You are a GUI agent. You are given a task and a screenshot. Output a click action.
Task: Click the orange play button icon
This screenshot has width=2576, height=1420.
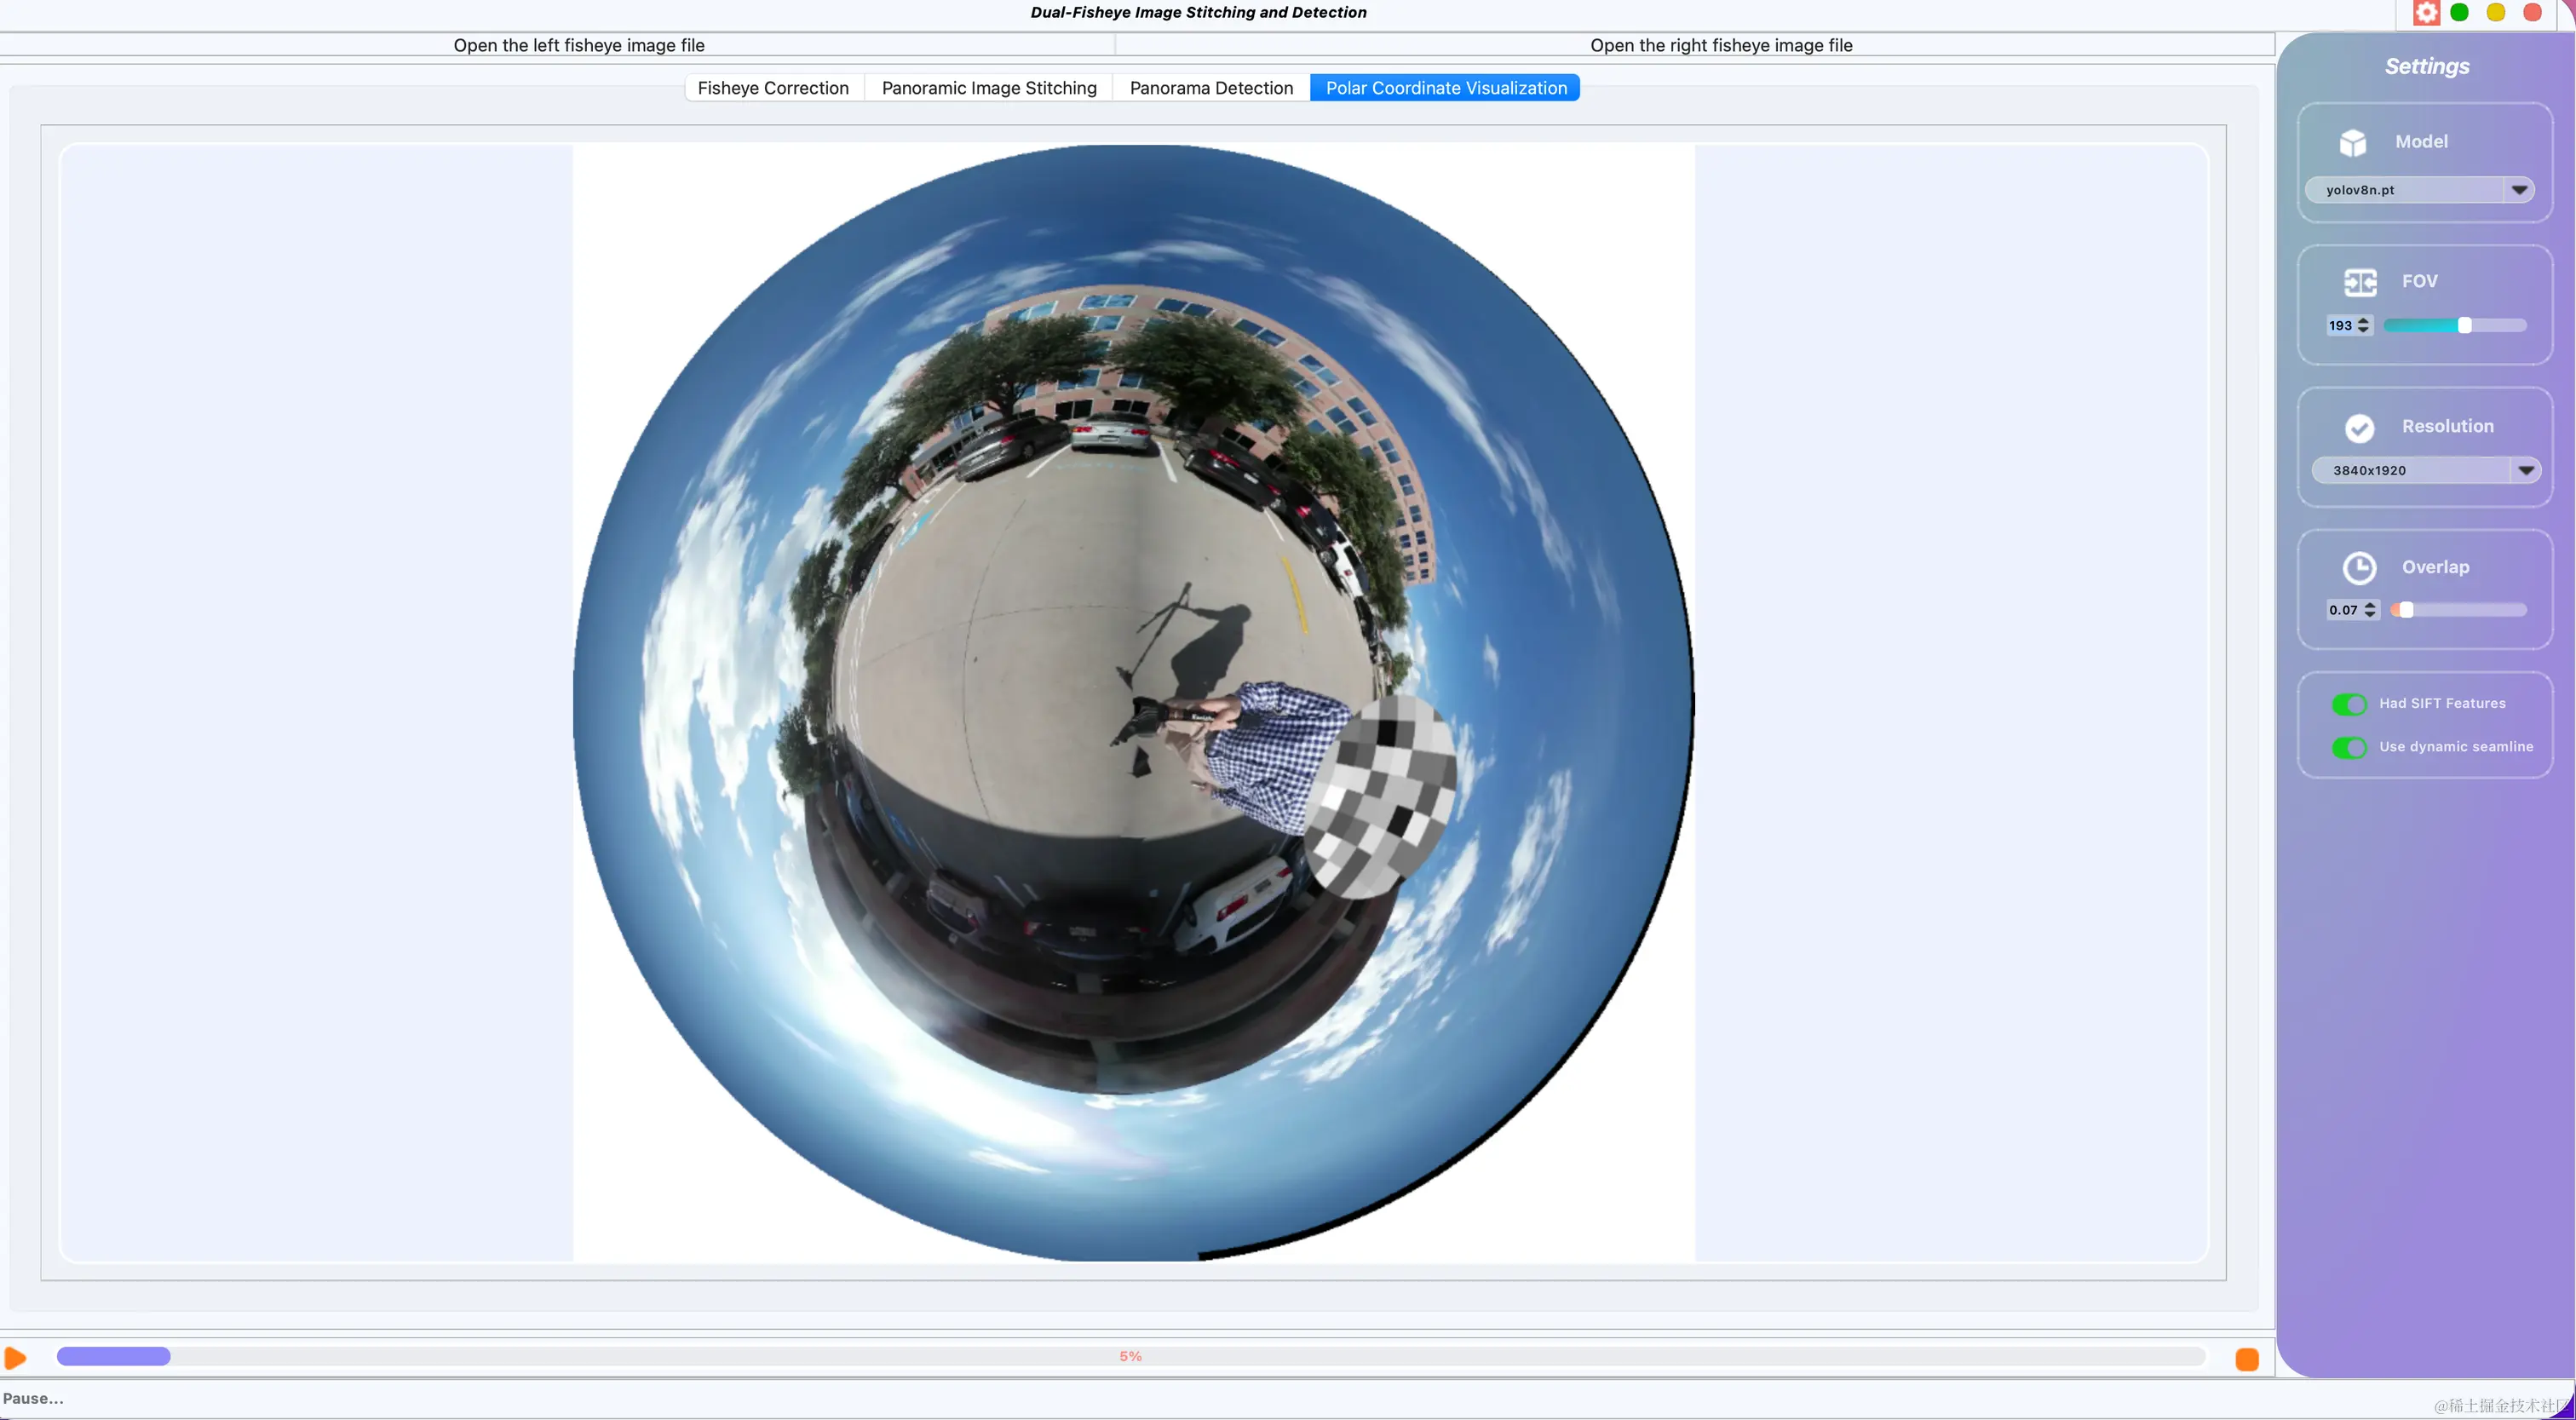[x=15, y=1357]
